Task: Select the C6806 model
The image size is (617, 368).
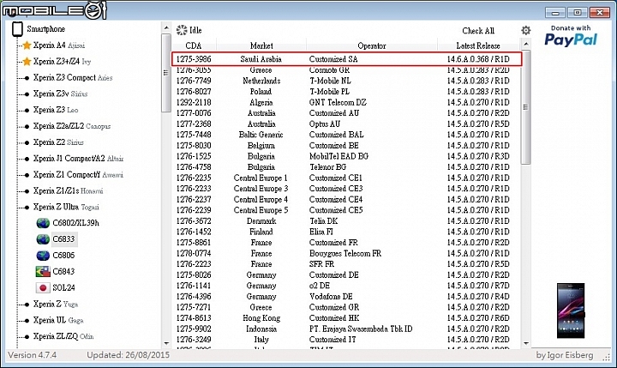Action: coord(63,256)
